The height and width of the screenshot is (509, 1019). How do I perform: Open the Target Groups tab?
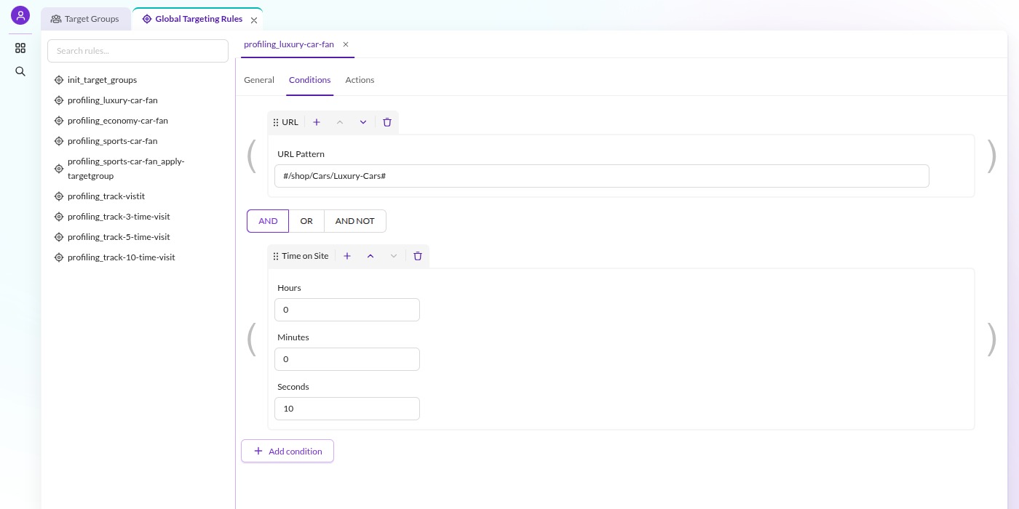pyautogui.click(x=85, y=19)
